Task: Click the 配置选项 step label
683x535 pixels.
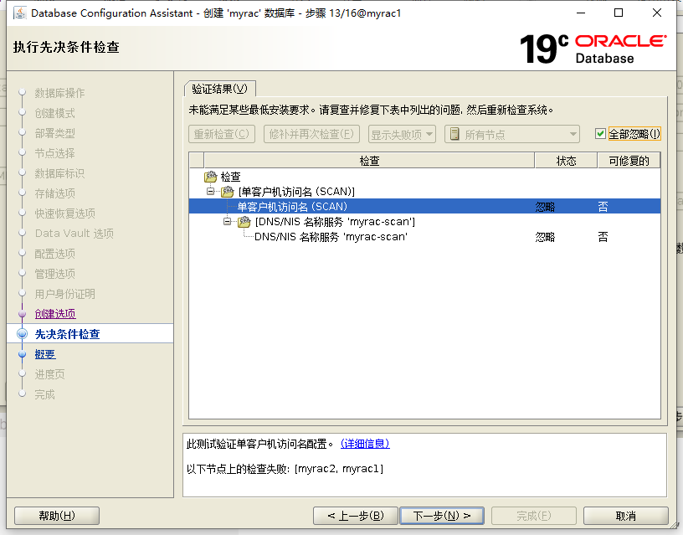Action: pos(55,253)
